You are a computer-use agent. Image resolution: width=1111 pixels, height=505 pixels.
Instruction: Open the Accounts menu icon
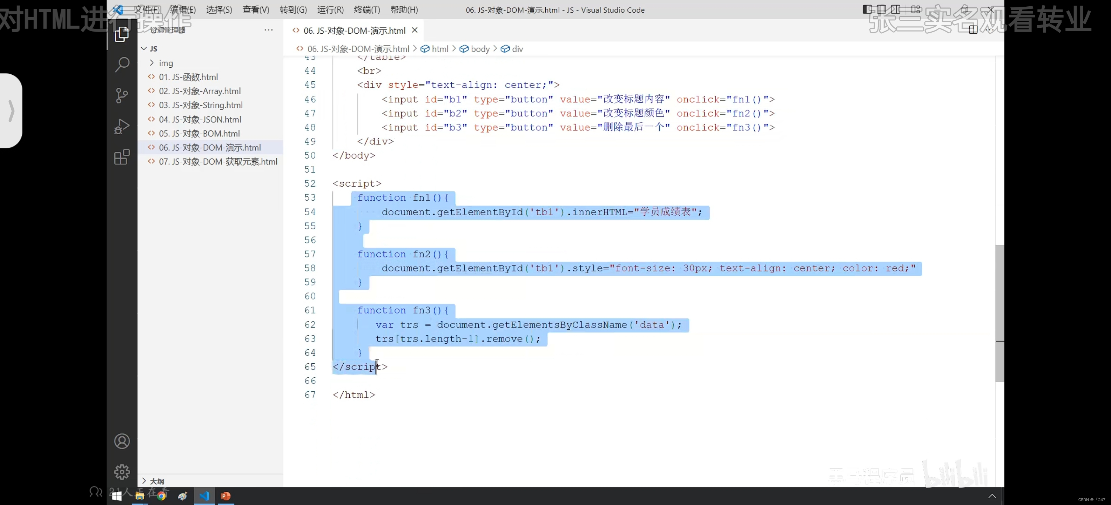click(x=122, y=441)
